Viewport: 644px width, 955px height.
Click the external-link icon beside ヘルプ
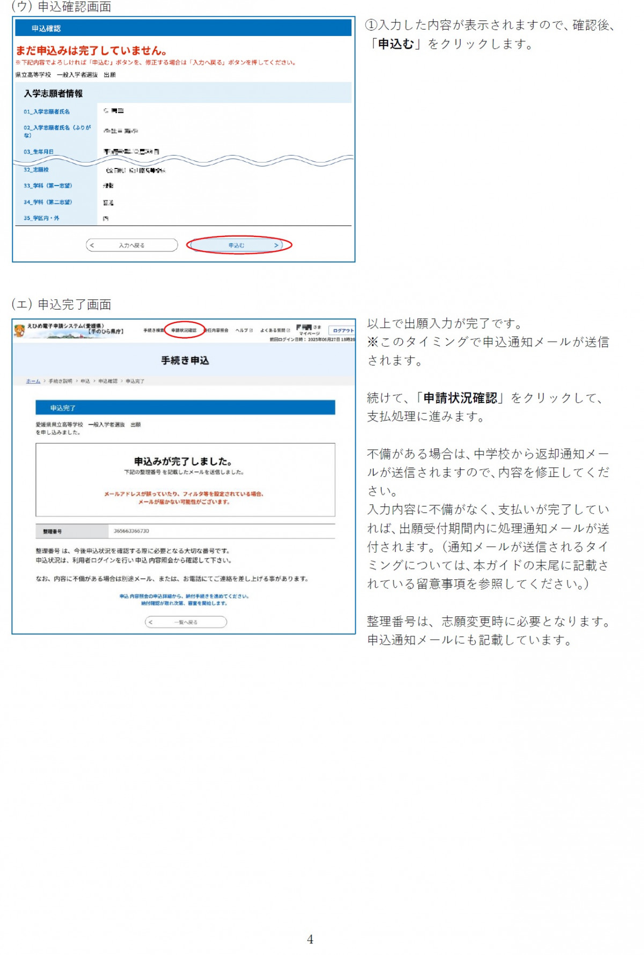tap(251, 330)
